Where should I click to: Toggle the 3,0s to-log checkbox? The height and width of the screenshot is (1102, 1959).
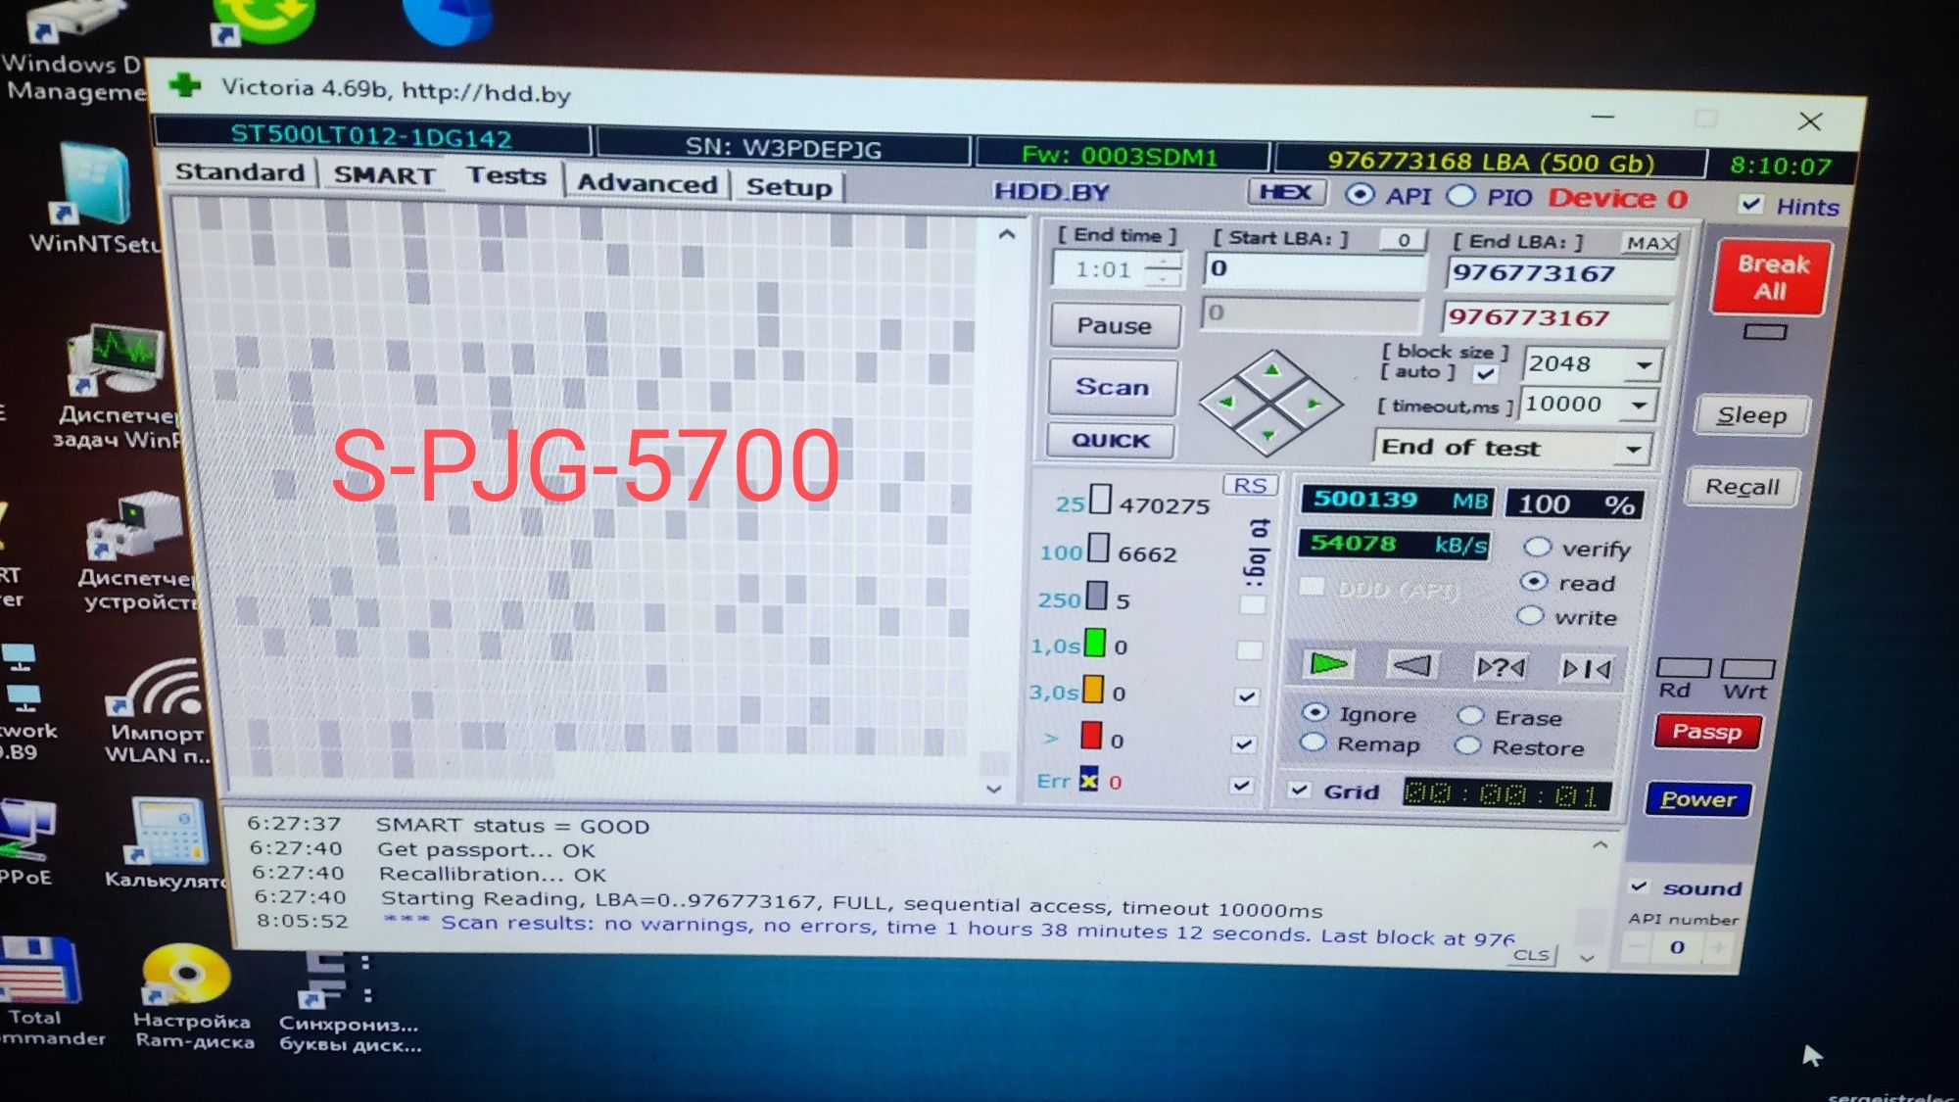pos(1246,696)
